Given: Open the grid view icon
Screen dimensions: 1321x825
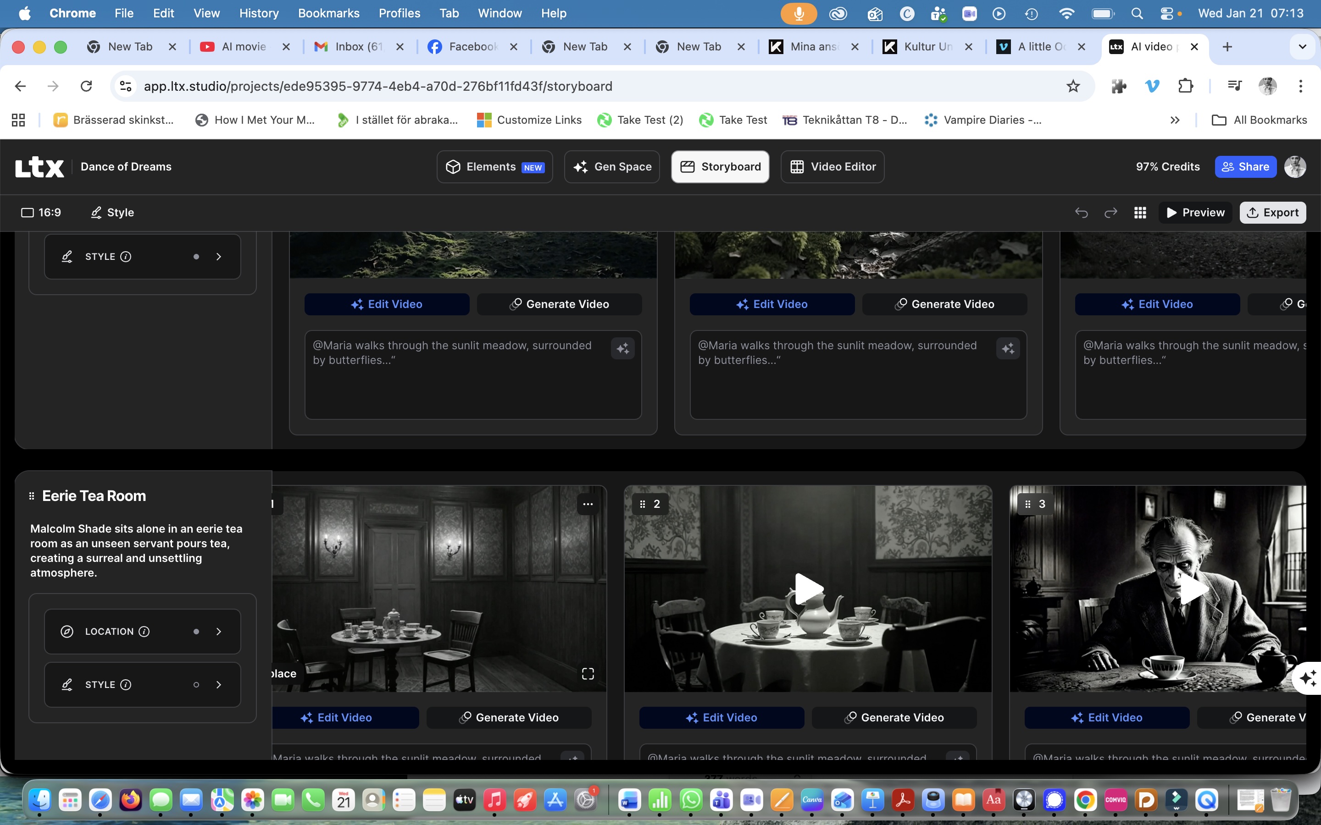Looking at the screenshot, I should pyautogui.click(x=1140, y=213).
